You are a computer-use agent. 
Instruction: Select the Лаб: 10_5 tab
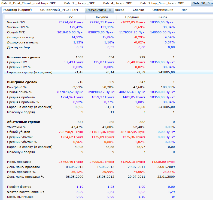[x=202, y=3]
